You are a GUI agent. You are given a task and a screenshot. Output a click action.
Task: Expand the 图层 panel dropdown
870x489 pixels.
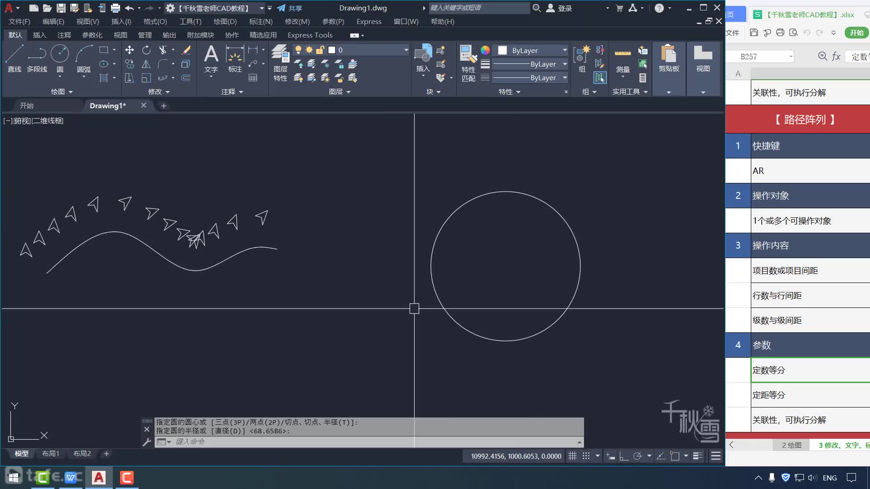pyautogui.click(x=340, y=91)
